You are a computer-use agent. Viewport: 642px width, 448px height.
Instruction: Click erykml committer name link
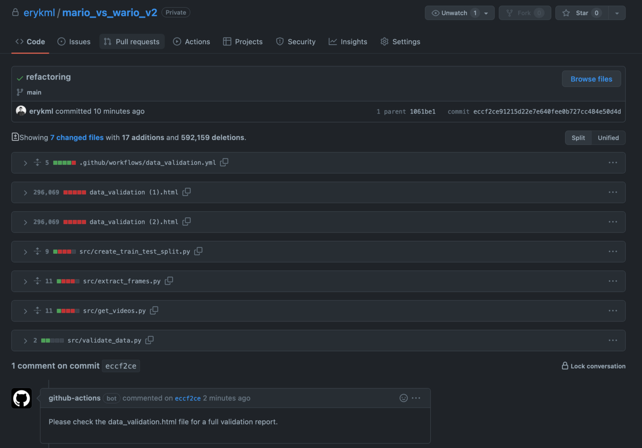tap(41, 111)
